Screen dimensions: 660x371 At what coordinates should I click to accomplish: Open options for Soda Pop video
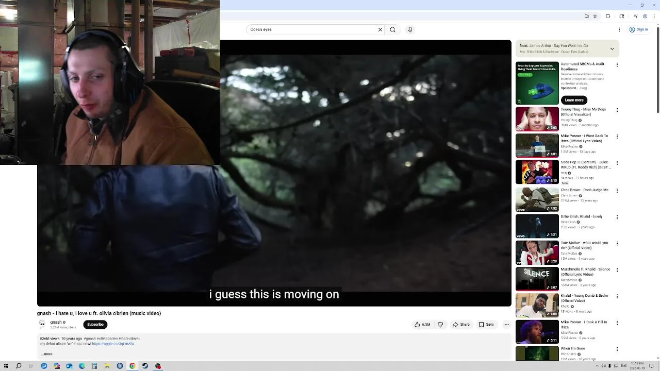617,163
